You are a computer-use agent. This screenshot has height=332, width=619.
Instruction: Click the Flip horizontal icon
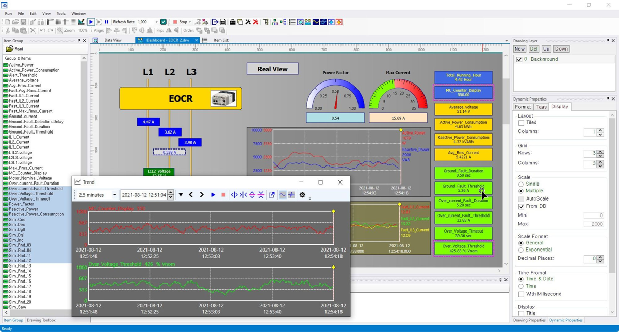coord(169,30)
